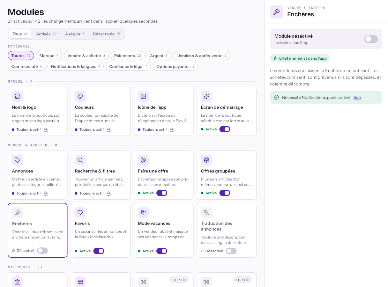Turn off the Favoris switch
Viewport: 388px width, 287px height.
point(99,251)
